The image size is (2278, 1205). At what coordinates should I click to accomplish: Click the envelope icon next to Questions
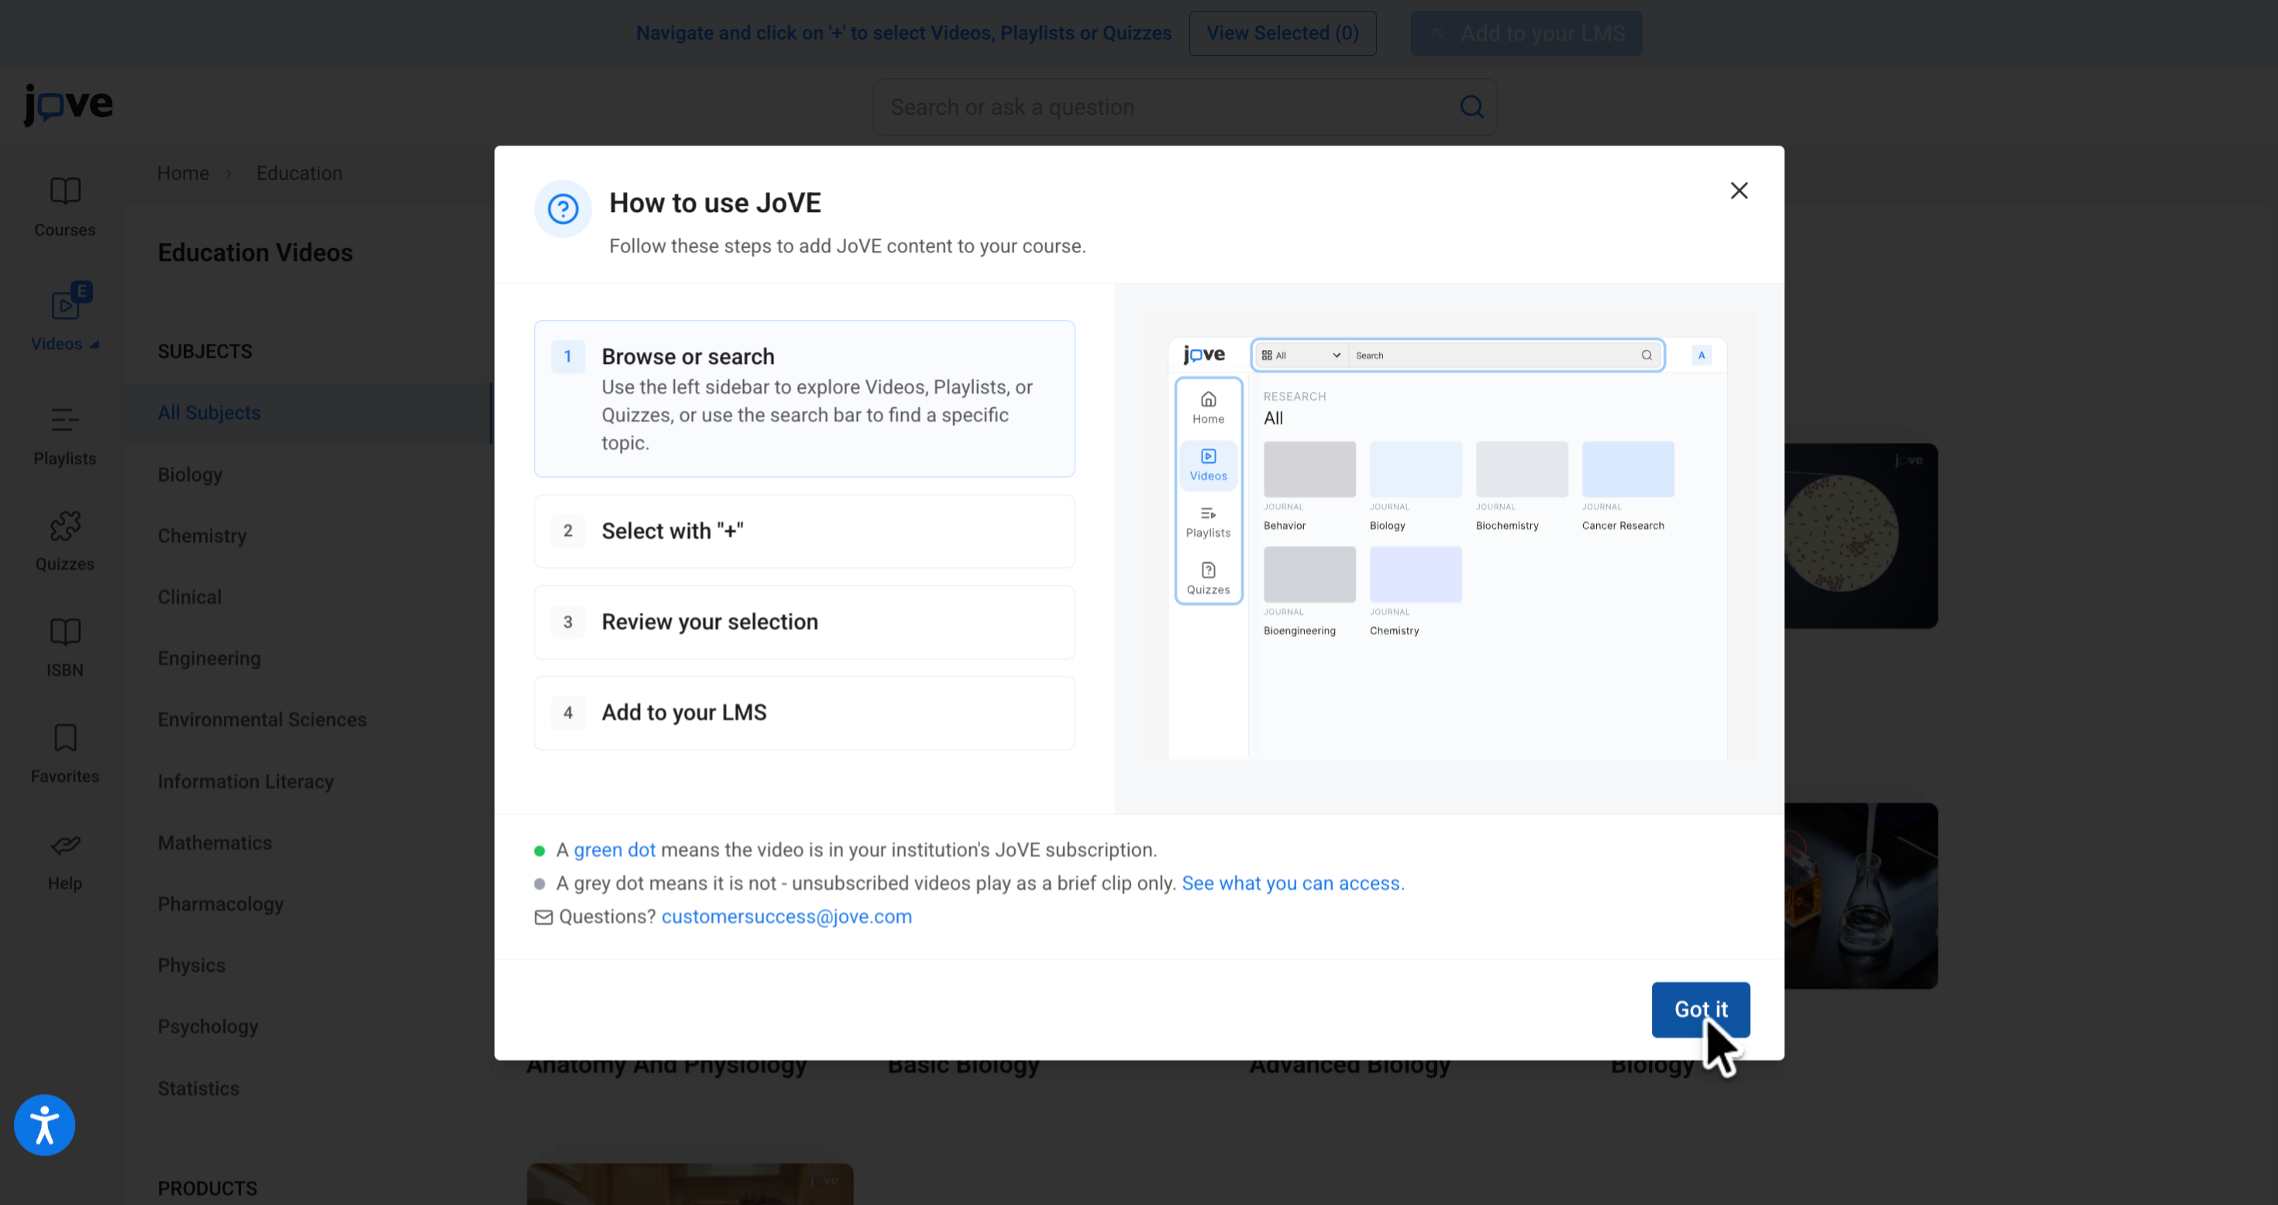point(543,918)
